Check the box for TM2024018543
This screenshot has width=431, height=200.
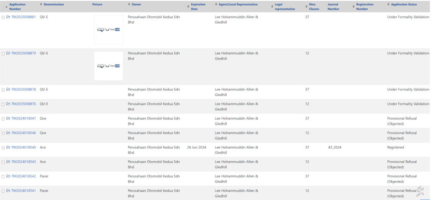point(3,162)
